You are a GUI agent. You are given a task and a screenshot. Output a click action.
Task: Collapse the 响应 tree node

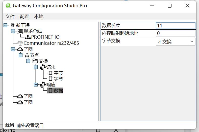(x=36, y=85)
